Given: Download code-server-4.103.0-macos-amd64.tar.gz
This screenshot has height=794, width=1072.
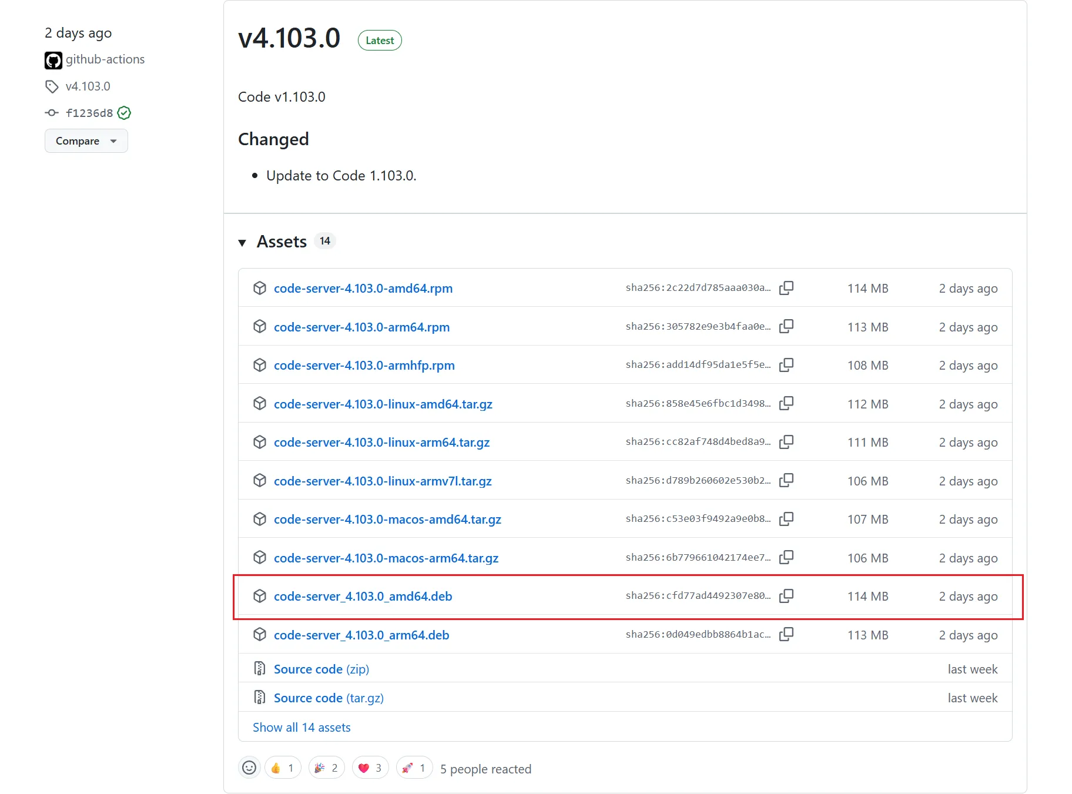Looking at the screenshot, I should click(388, 520).
